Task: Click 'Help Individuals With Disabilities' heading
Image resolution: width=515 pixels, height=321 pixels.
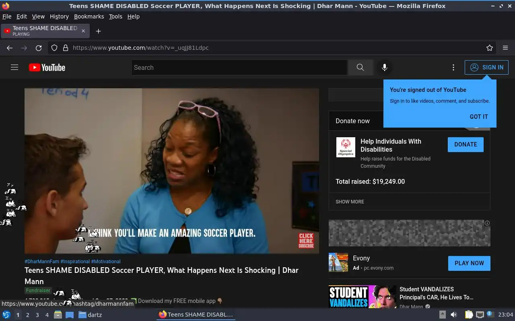Action: 391,145
